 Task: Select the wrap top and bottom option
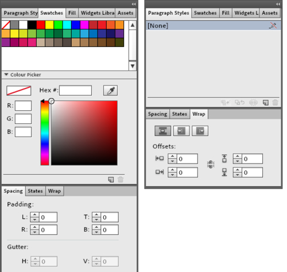pos(163,131)
